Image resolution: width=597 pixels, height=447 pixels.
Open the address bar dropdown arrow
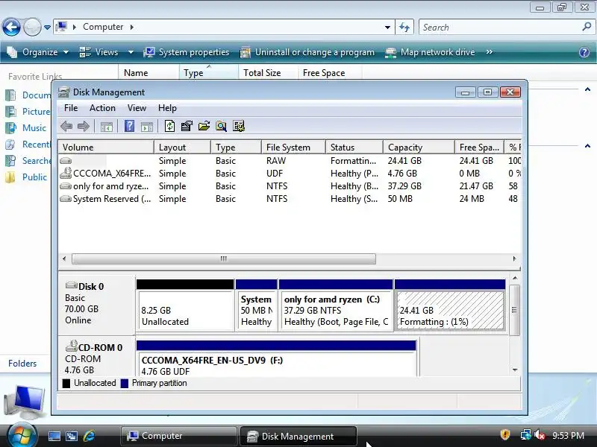387,27
